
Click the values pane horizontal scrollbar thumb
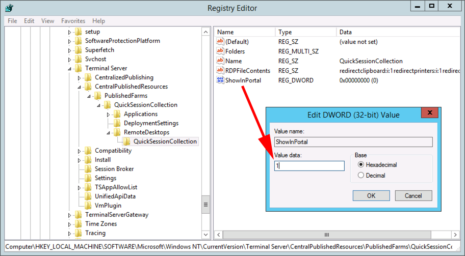point(327,235)
